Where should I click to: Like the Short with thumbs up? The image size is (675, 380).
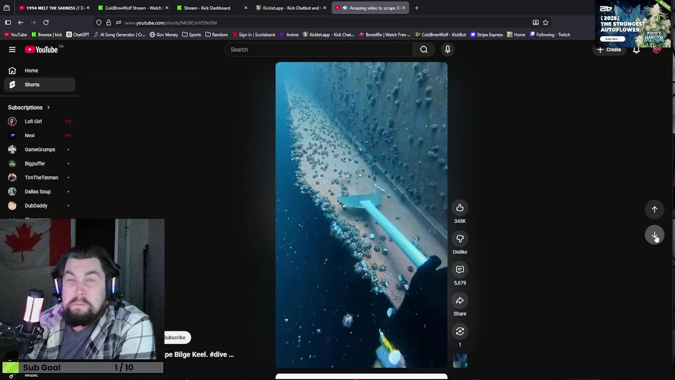pos(460,208)
